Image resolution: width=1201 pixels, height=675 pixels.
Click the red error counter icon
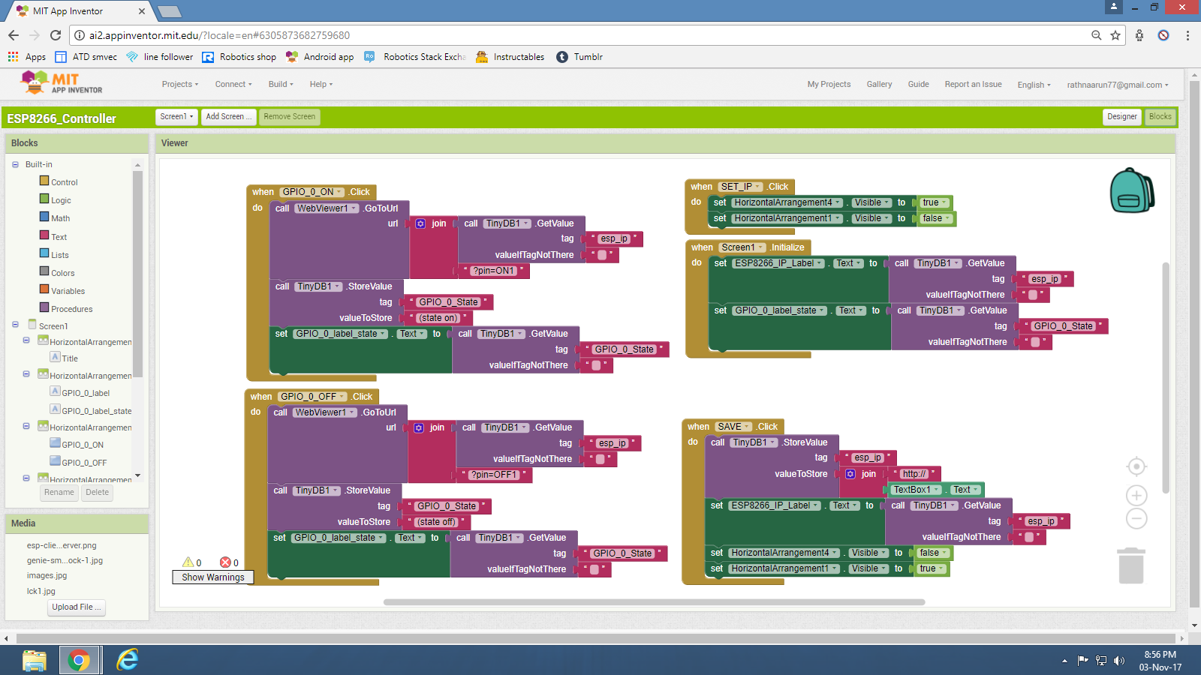(x=224, y=562)
